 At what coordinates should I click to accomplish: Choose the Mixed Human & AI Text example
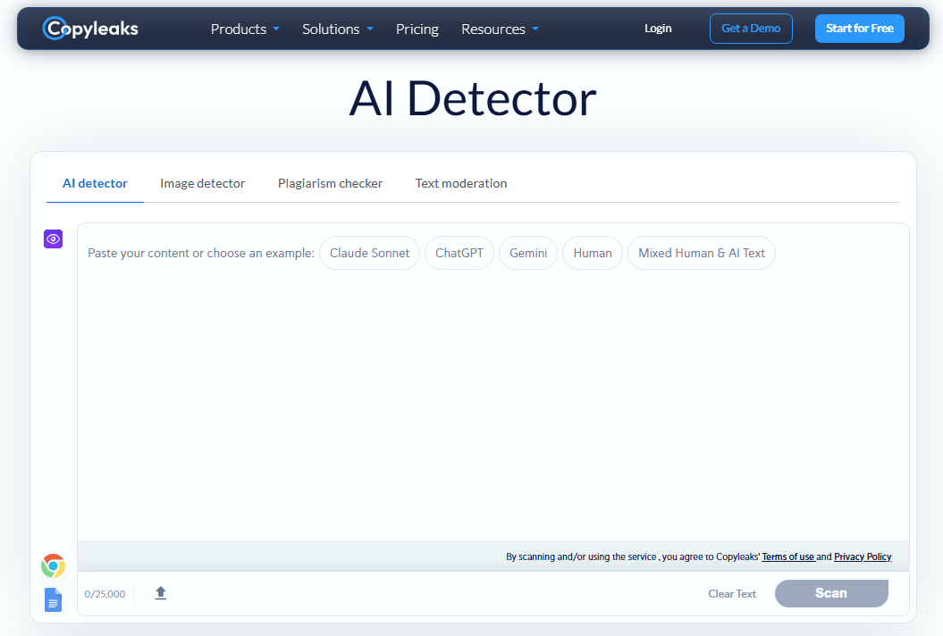tap(702, 253)
